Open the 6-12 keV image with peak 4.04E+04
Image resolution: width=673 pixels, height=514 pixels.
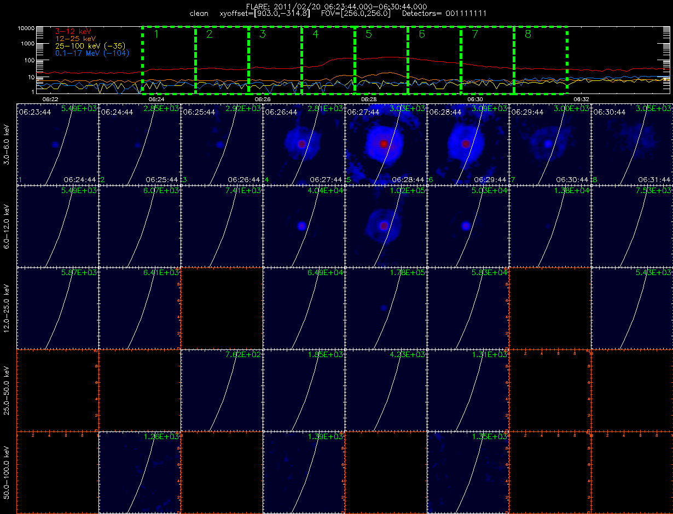[x=304, y=226]
